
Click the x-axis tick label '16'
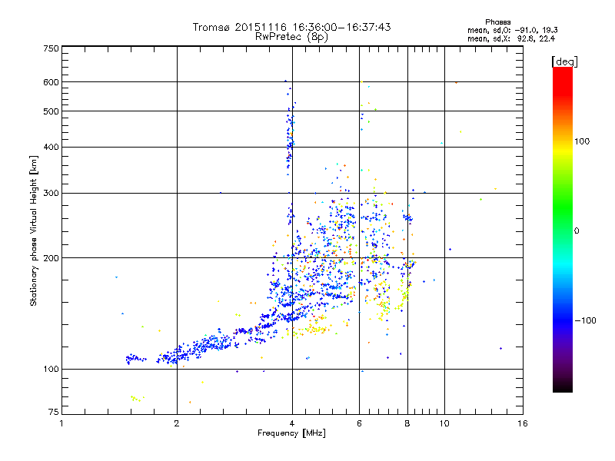point(523,423)
